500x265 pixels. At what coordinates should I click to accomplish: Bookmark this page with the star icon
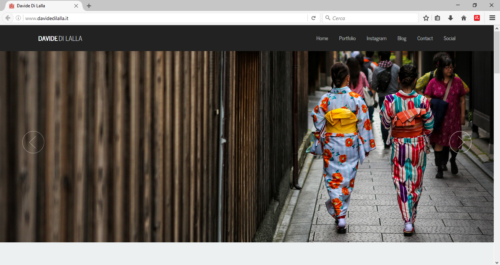click(426, 18)
